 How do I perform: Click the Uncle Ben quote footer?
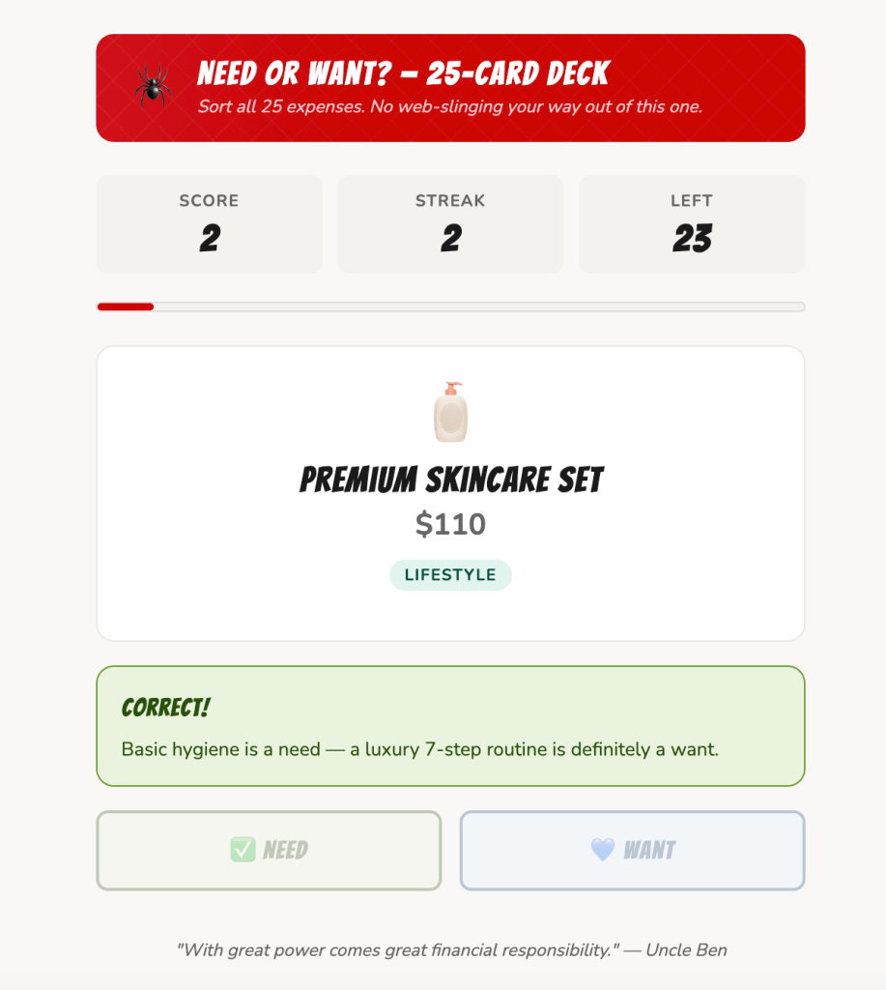click(x=451, y=949)
